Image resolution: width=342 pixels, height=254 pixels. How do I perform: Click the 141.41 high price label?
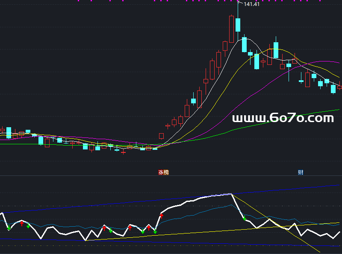point(251,5)
